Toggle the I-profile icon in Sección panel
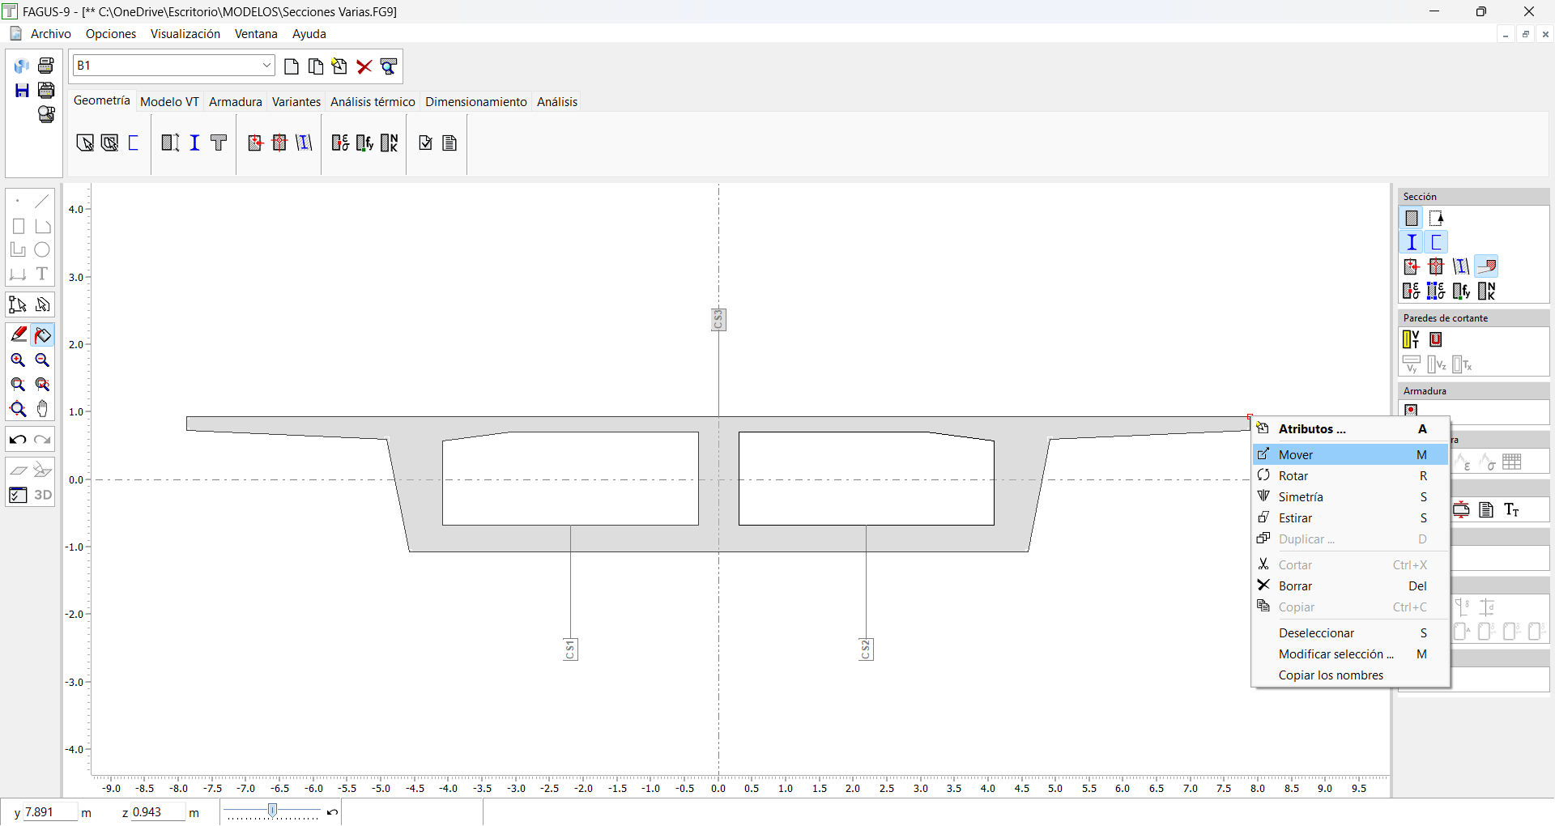 pyautogui.click(x=1412, y=242)
